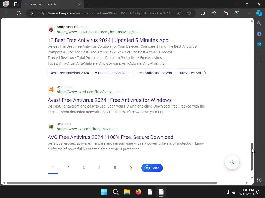Open Outlook sidebar icon
The image size is (265, 198).
(x=259, y=44)
